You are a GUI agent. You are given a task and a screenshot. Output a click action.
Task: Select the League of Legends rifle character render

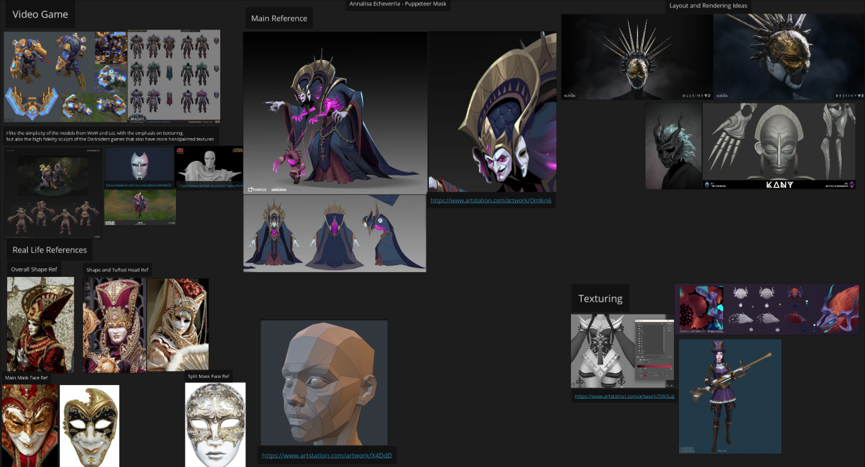point(730,397)
